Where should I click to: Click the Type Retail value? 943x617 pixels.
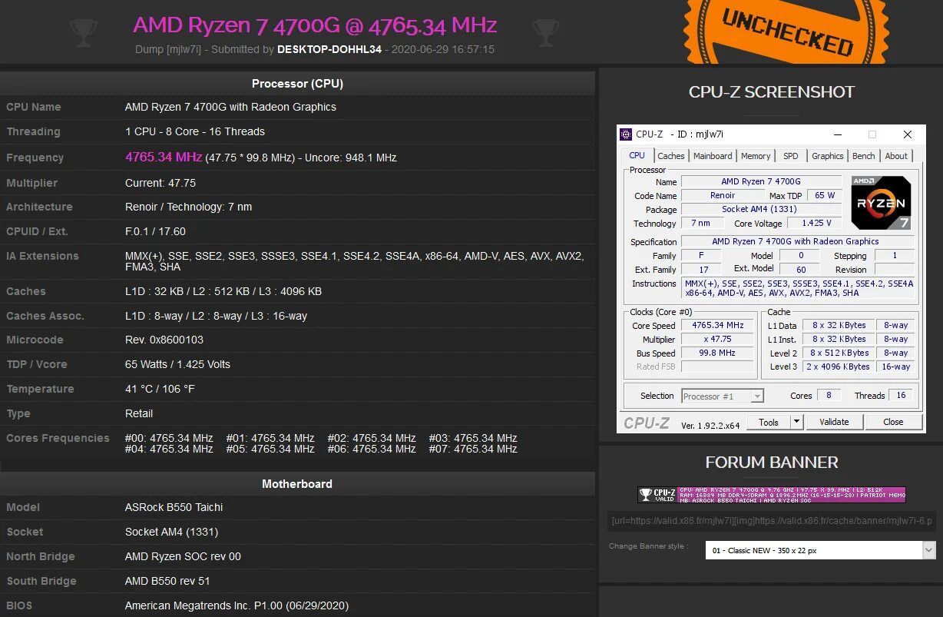(x=139, y=413)
